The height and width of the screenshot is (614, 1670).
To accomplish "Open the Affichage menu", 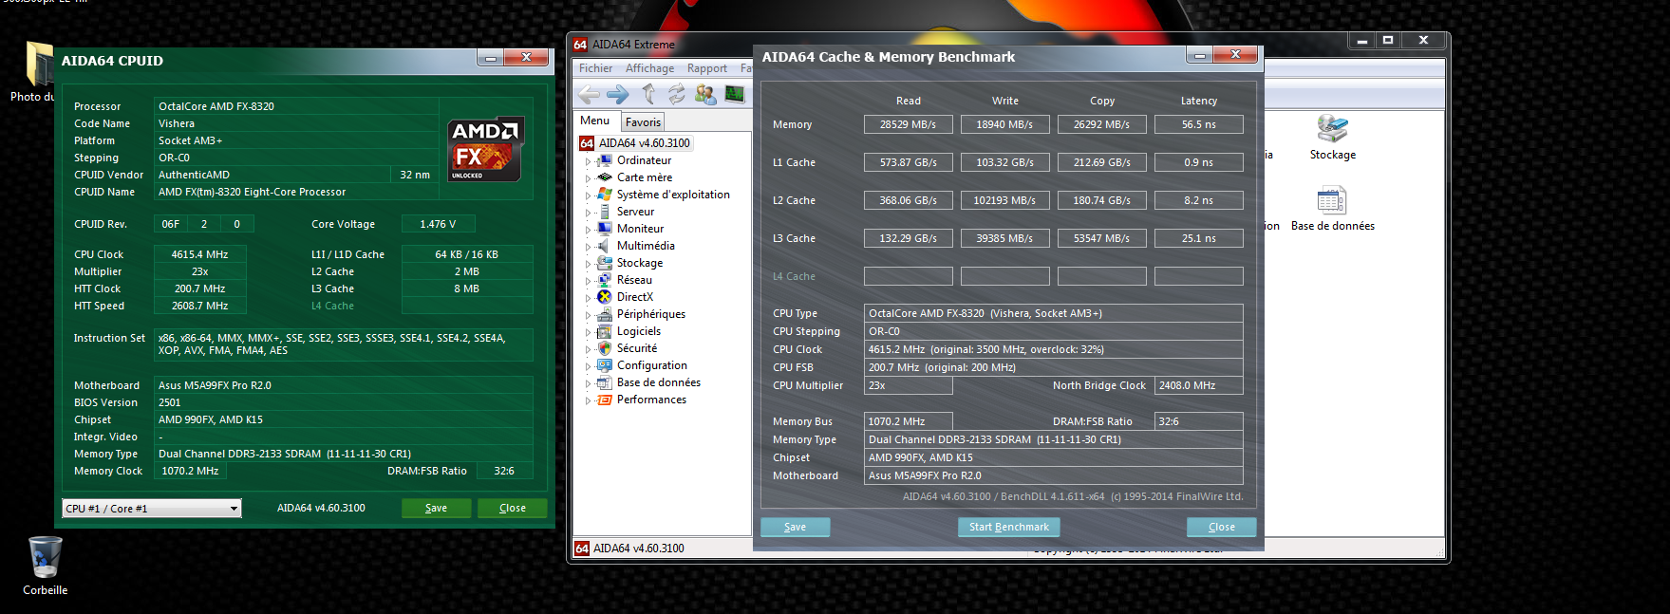I will pos(649,68).
